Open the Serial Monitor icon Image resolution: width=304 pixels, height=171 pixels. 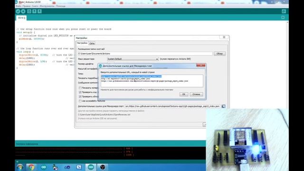[x=284, y=11]
